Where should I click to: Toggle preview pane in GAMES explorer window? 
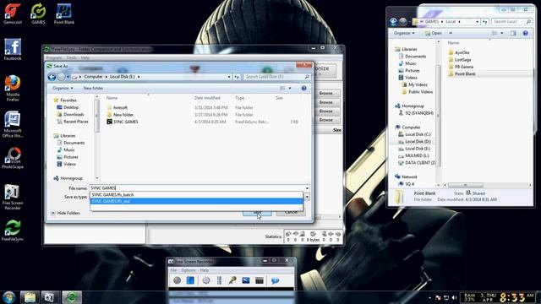tap(513, 33)
